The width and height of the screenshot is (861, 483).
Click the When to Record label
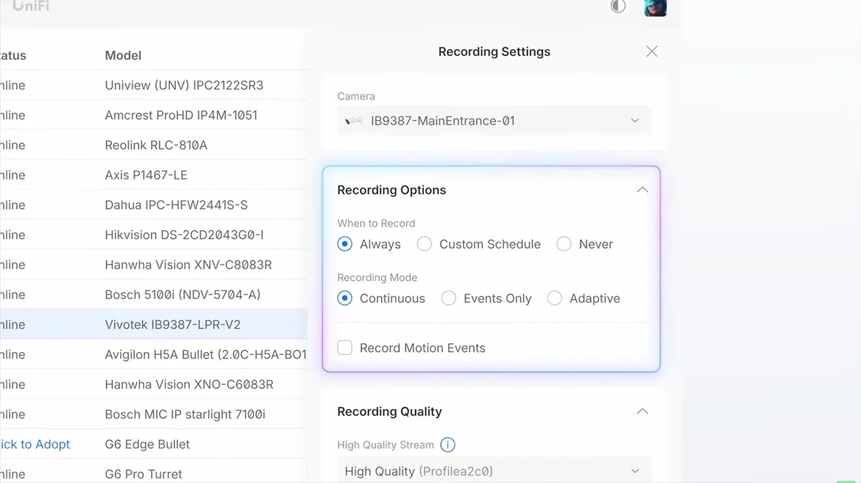tap(376, 223)
